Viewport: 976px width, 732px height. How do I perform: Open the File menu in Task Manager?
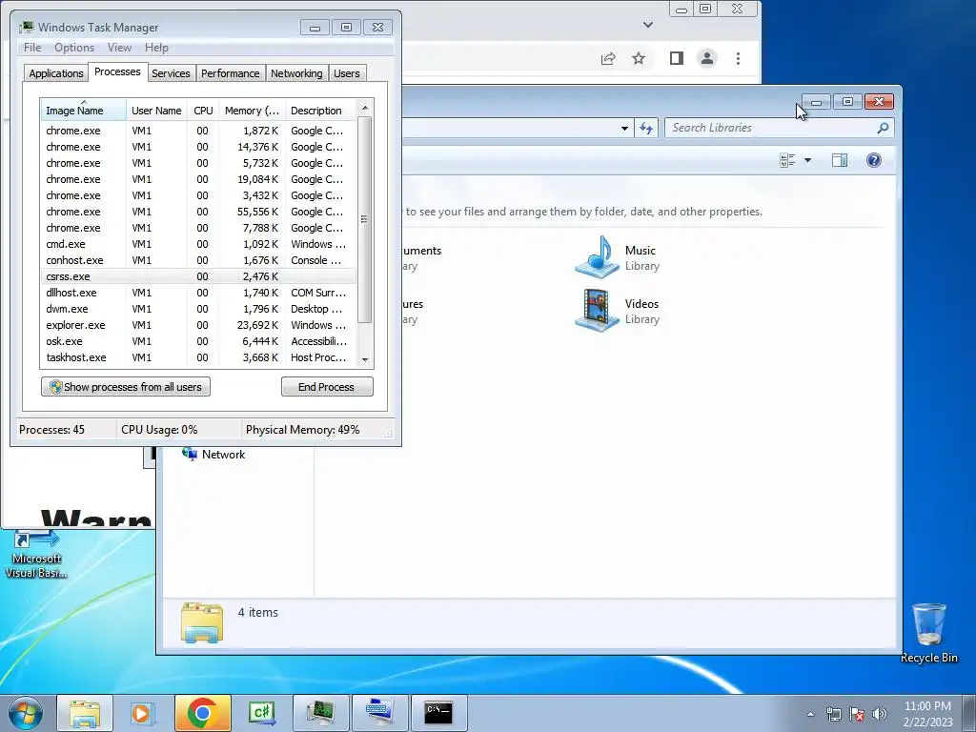click(x=32, y=48)
